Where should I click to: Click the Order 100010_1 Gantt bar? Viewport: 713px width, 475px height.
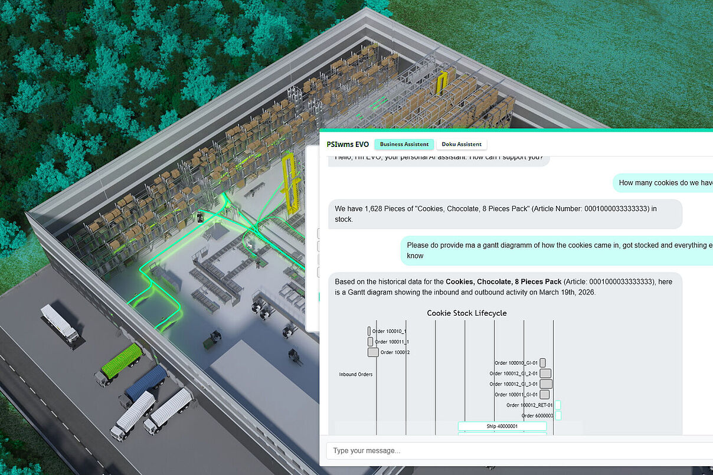pos(369,332)
